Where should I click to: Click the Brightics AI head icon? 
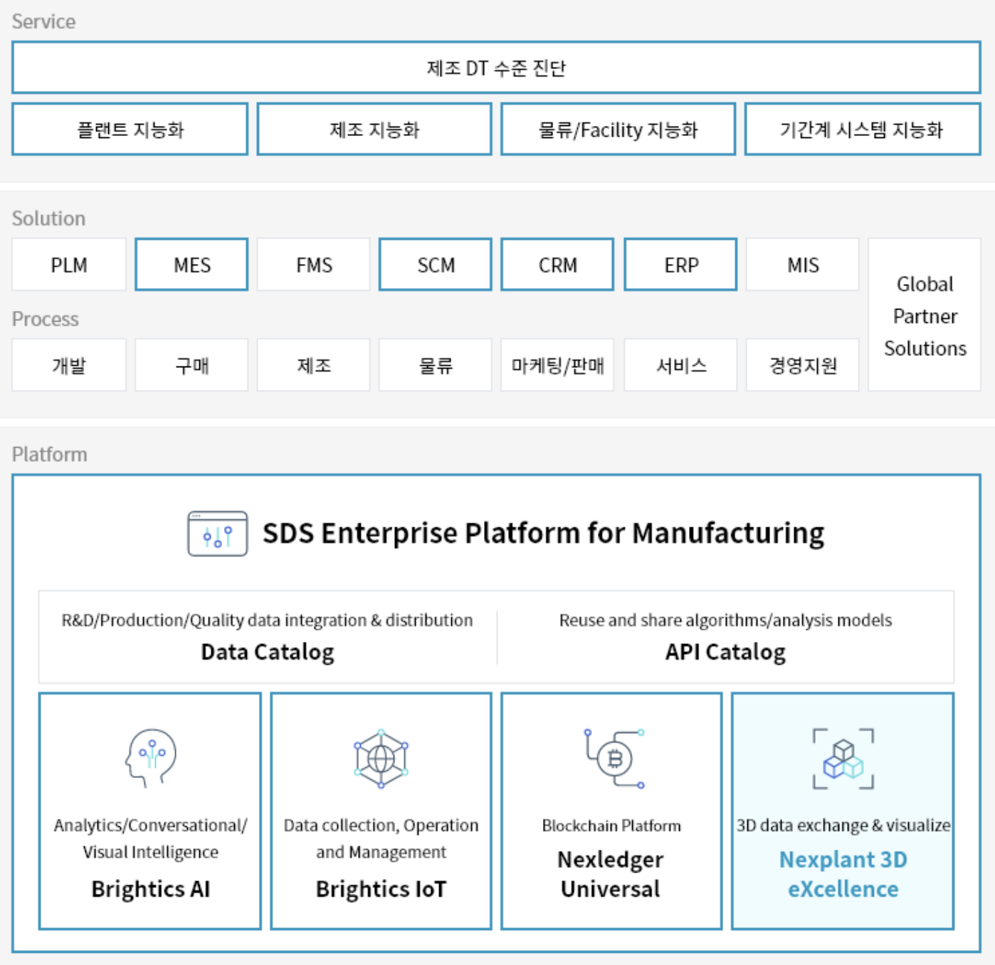pyautogui.click(x=150, y=758)
